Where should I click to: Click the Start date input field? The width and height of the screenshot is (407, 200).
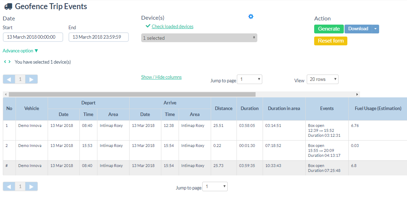click(33, 37)
